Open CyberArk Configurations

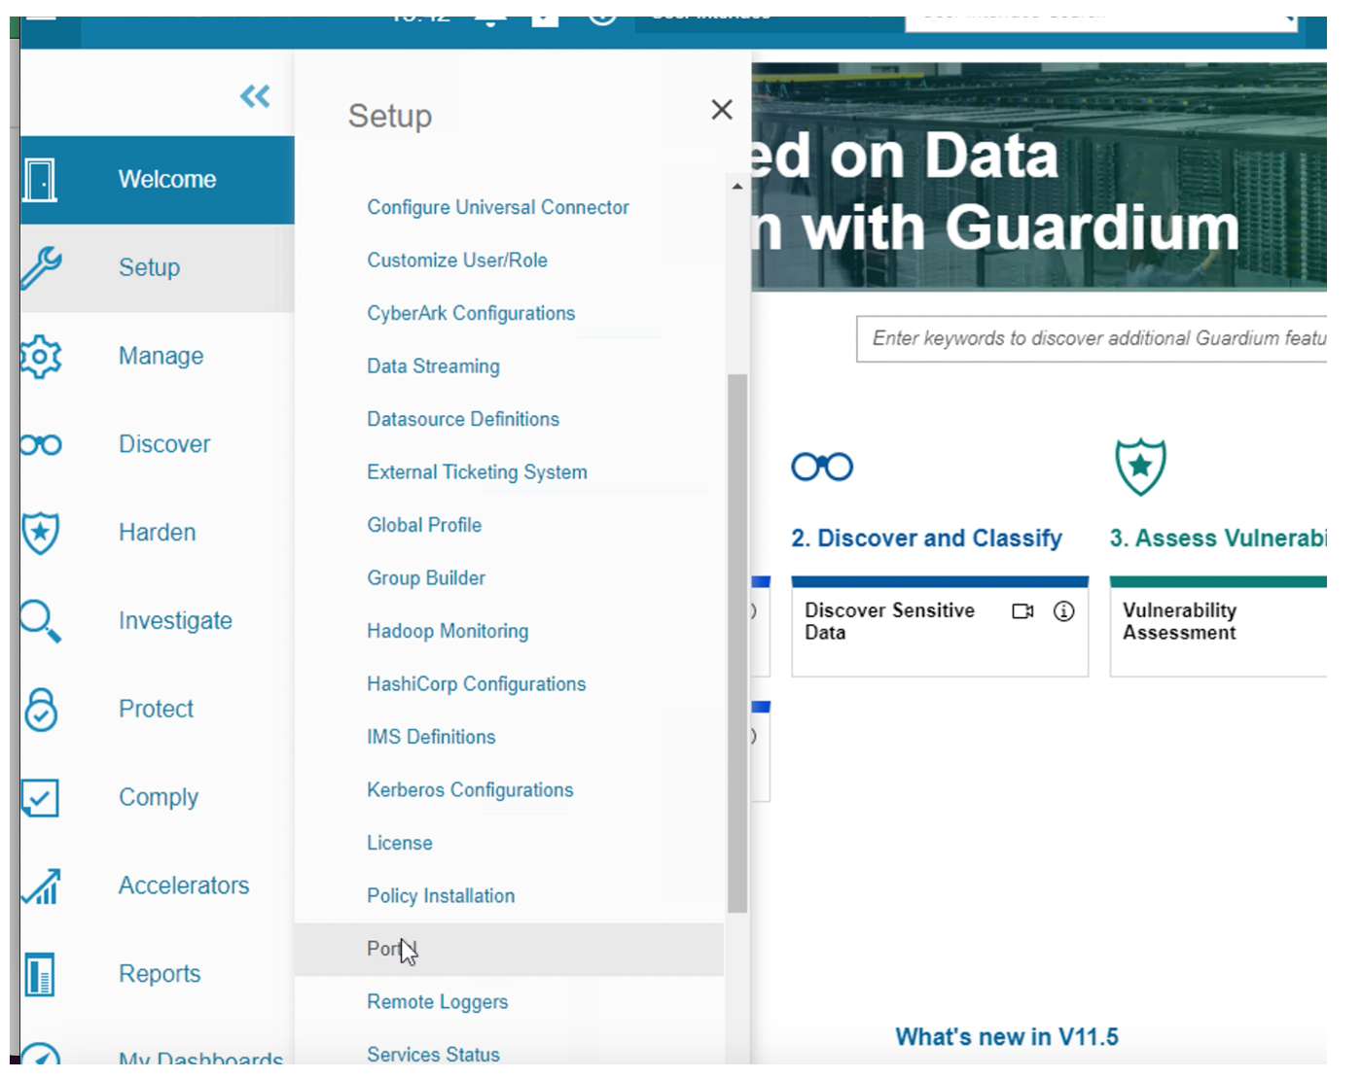click(471, 314)
